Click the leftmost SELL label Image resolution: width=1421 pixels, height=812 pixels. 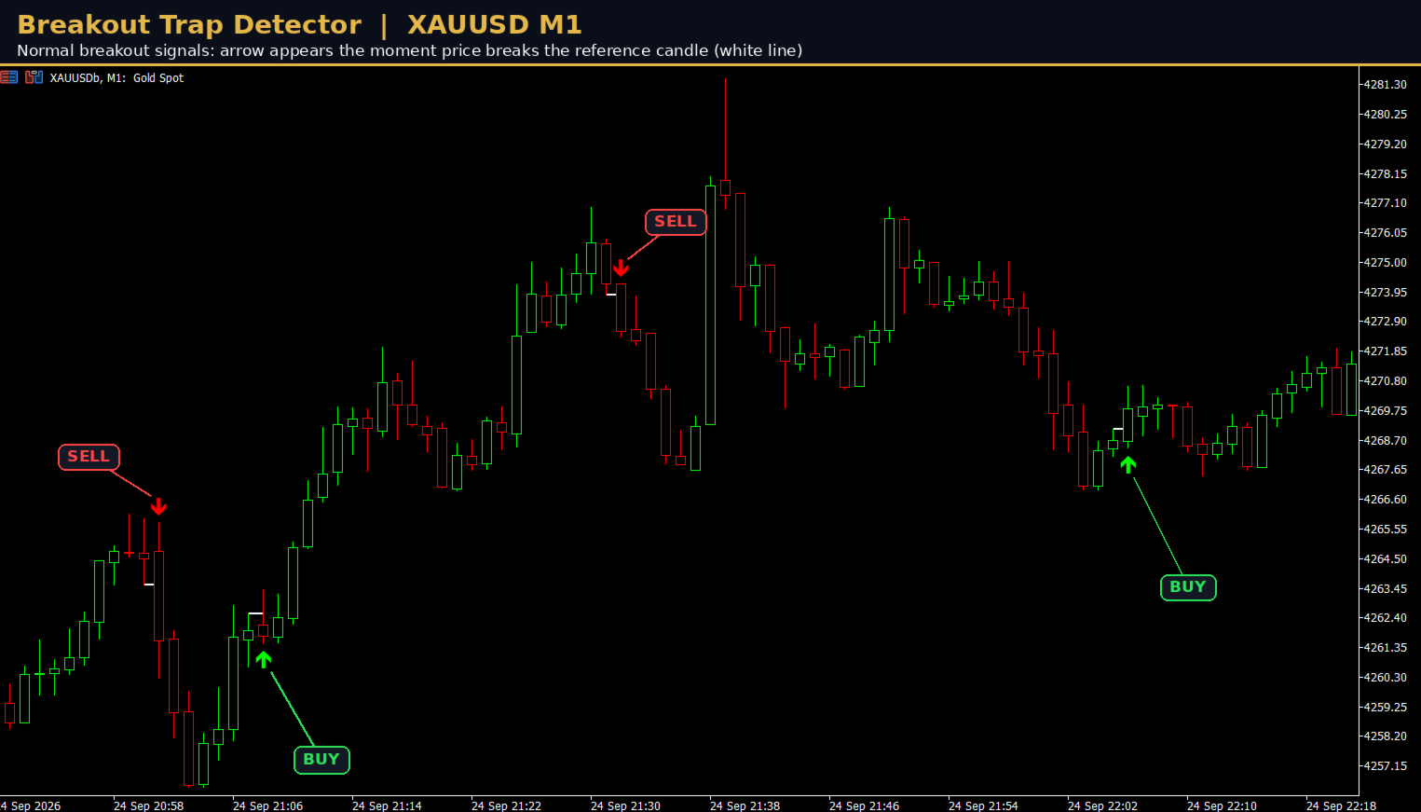(89, 457)
